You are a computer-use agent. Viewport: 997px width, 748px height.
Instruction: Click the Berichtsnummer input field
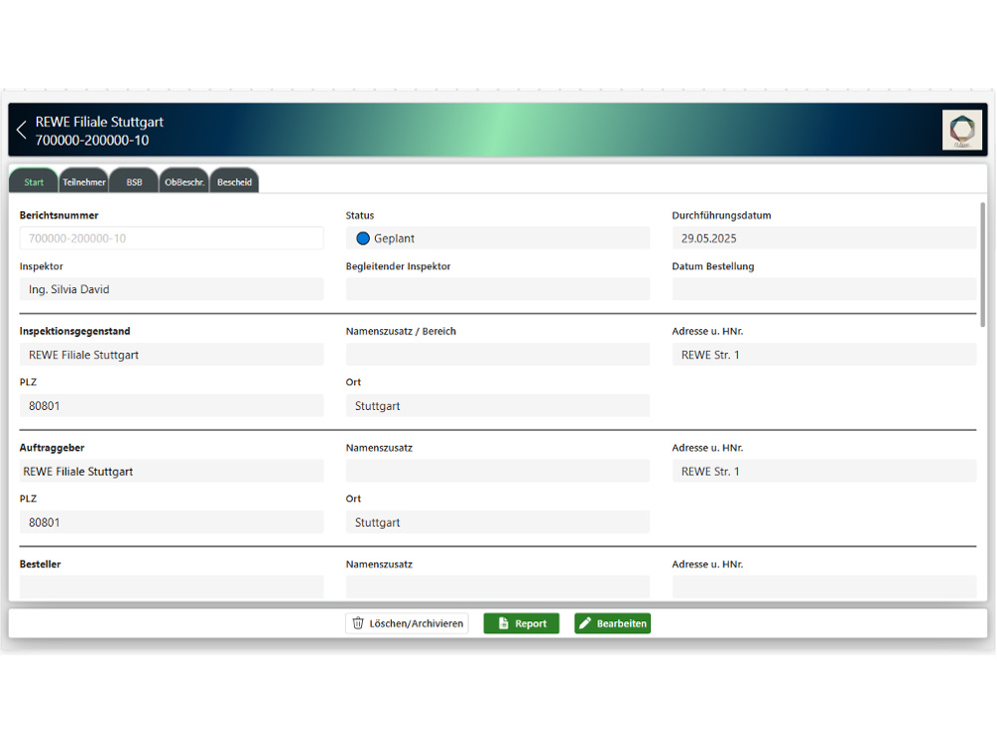tap(171, 238)
